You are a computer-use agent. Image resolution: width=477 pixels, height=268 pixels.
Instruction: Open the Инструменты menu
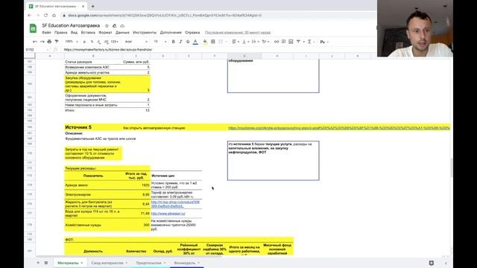coord(145,33)
